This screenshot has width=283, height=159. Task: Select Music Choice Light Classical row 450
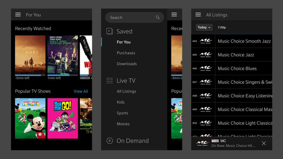244,123
